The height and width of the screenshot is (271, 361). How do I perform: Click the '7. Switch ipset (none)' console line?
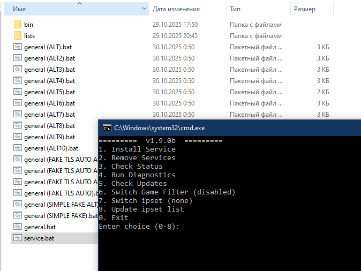pyautogui.click(x=146, y=200)
